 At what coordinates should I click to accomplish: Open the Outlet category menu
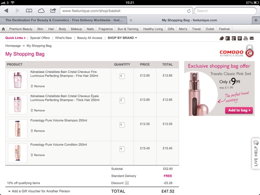pos(210,29)
